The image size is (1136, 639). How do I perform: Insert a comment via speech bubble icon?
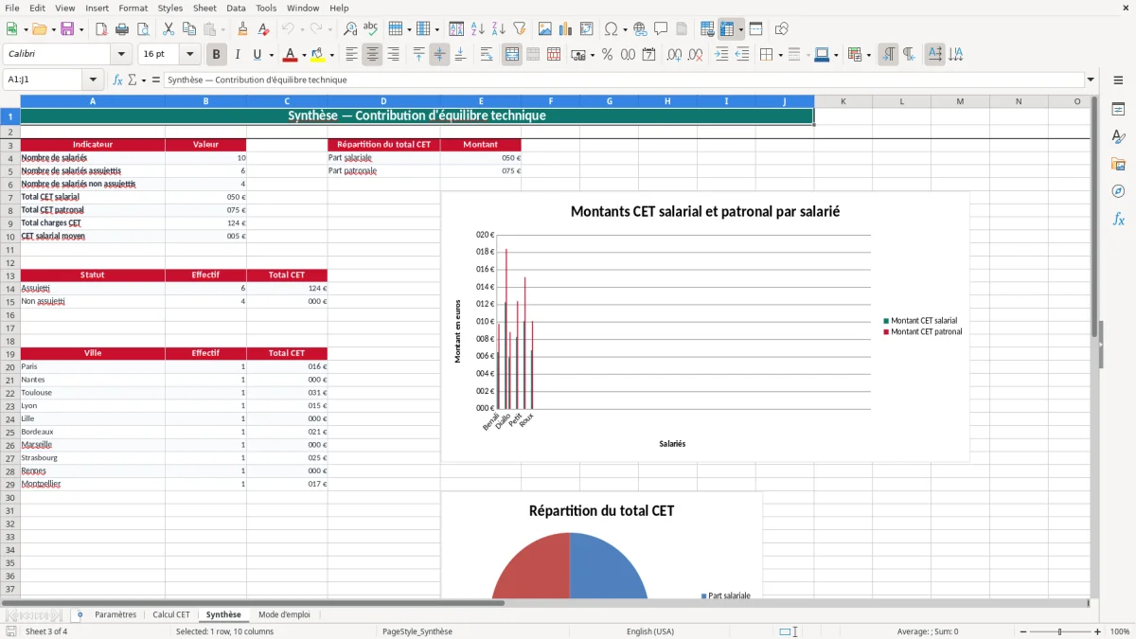tap(661, 29)
